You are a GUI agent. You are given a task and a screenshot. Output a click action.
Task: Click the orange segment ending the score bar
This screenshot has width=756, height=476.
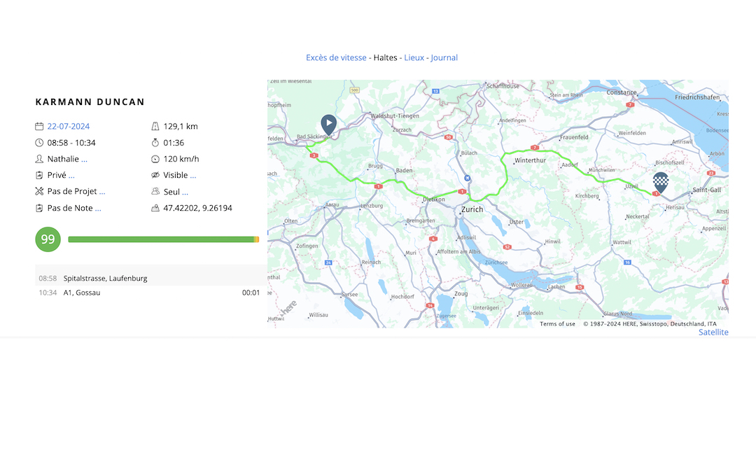pos(256,239)
